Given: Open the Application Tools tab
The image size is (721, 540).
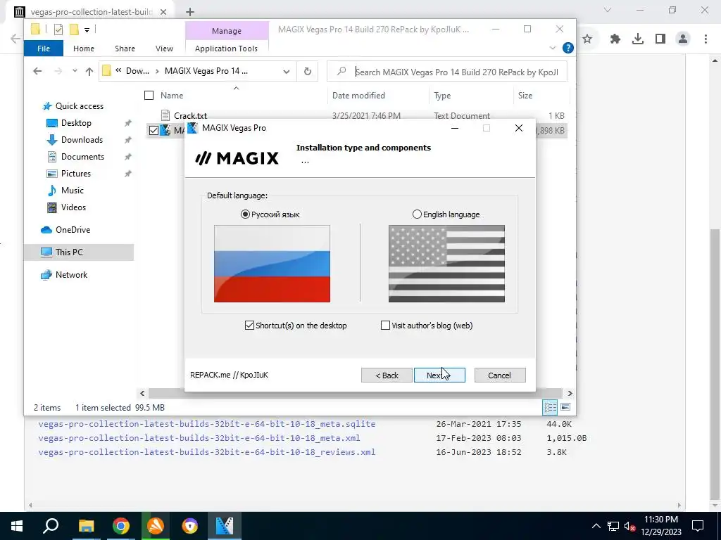Looking at the screenshot, I should point(226,49).
